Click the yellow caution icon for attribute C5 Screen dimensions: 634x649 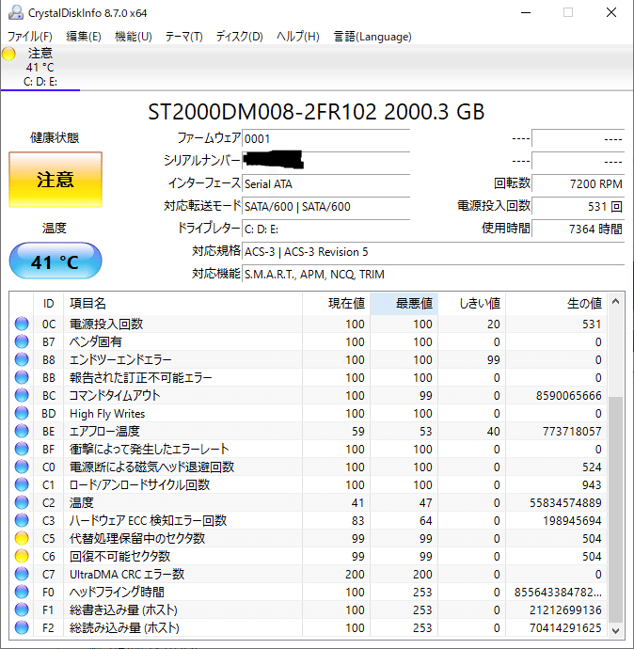22,538
